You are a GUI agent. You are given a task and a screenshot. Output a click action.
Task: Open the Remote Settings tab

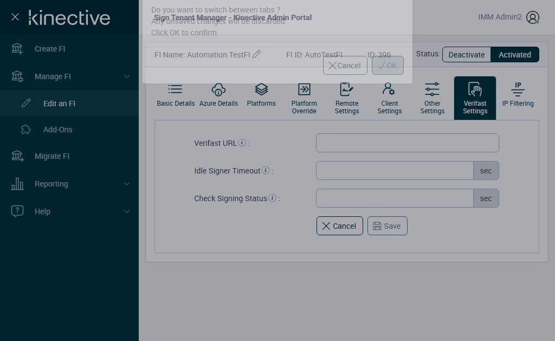click(x=347, y=99)
